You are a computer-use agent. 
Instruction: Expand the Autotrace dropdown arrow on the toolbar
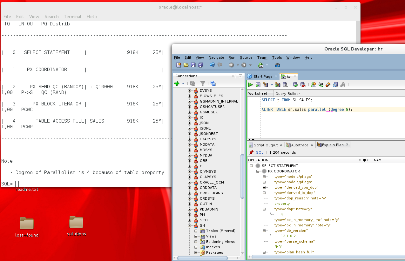coord(272,84)
